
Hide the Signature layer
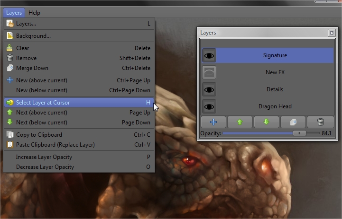[209, 55]
